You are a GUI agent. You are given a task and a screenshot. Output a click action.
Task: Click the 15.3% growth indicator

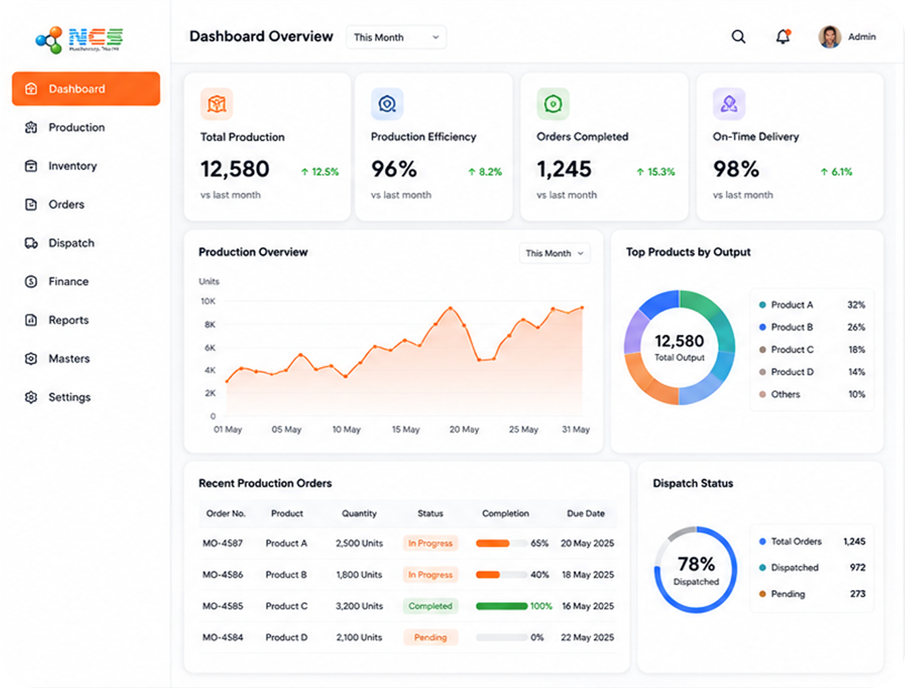(656, 172)
